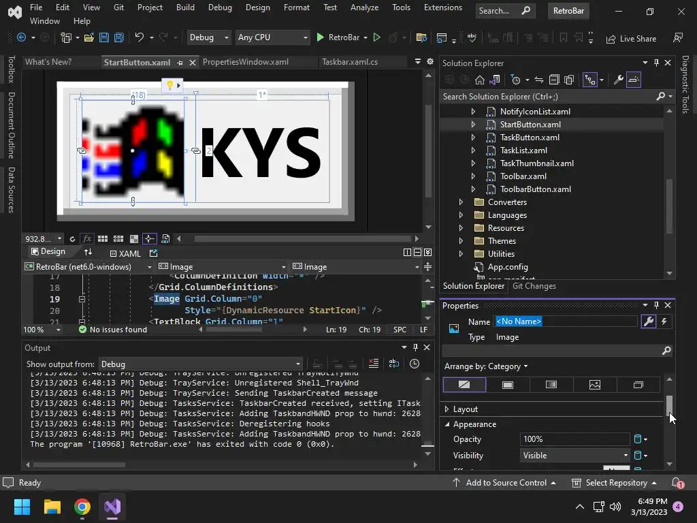
Task: Click Add to Source Control
Action: pos(504,483)
